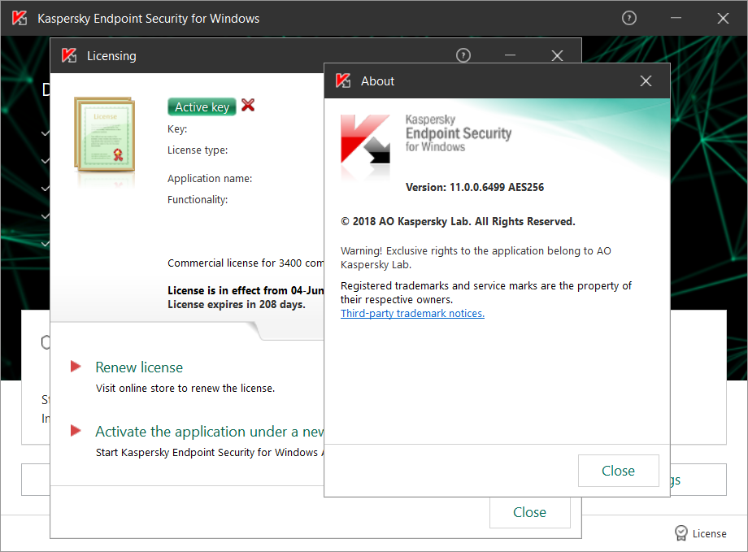Click red arrow beside Activate the application
The width and height of the screenshot is (748, 552).
pyautogui.click(x=76, y=430)
